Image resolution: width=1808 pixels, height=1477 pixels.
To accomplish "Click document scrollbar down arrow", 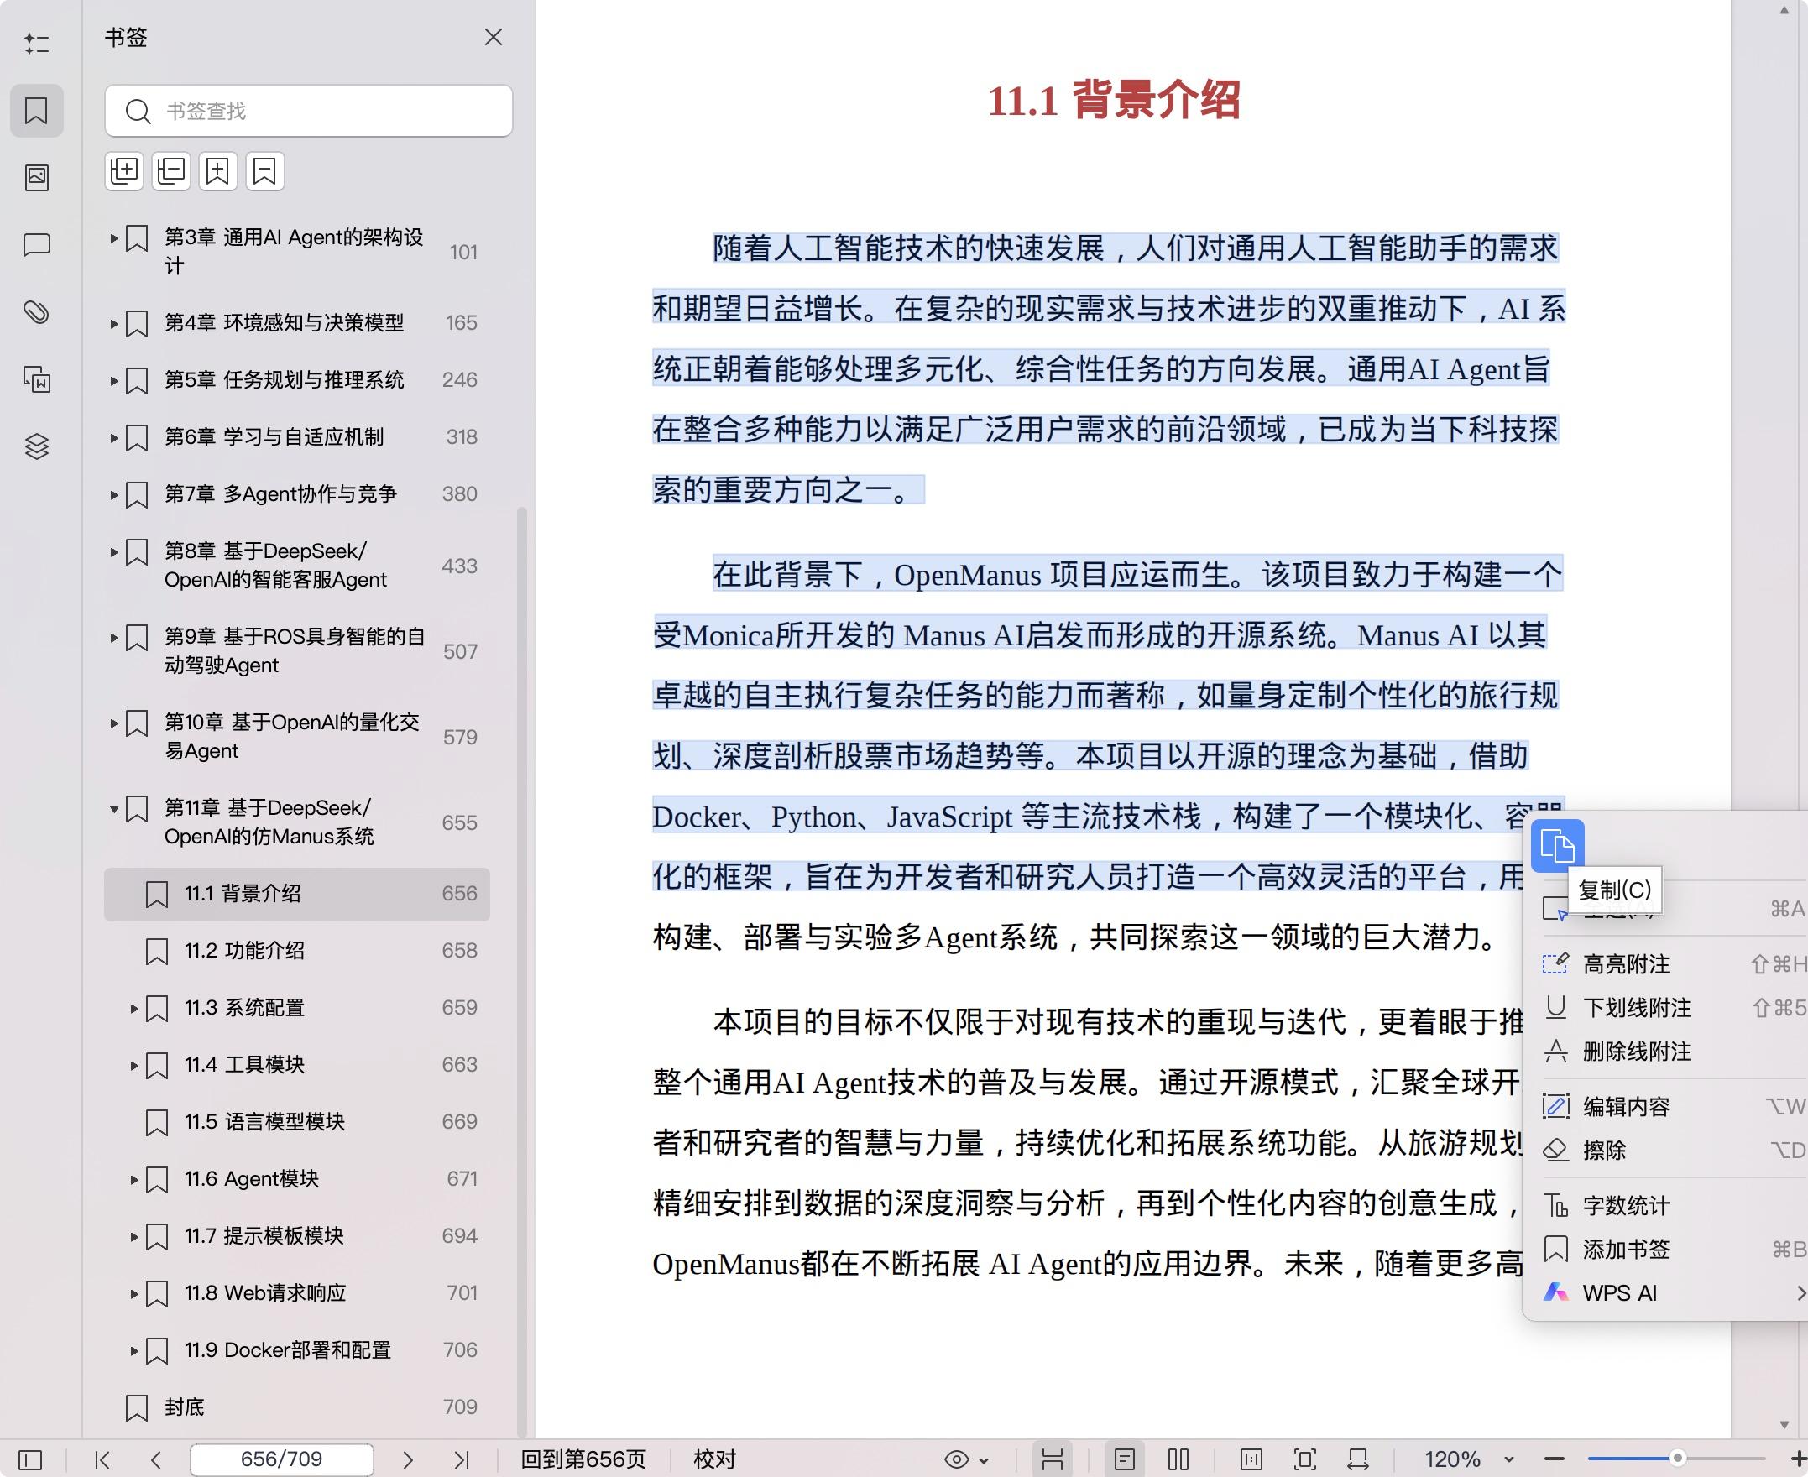I will [1784, 1424].
